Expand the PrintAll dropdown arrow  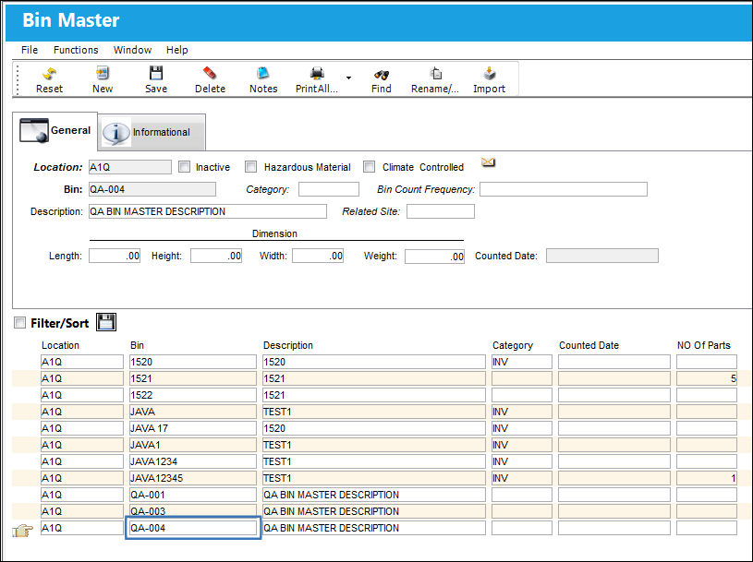click(348, 78)
